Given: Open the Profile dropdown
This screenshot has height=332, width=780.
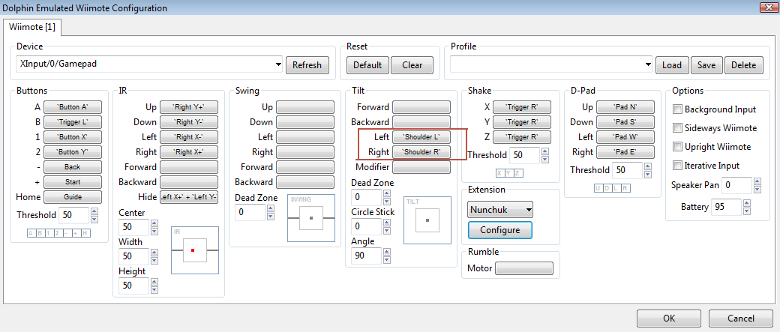Looking at the screenshot, I should (551, 64).
